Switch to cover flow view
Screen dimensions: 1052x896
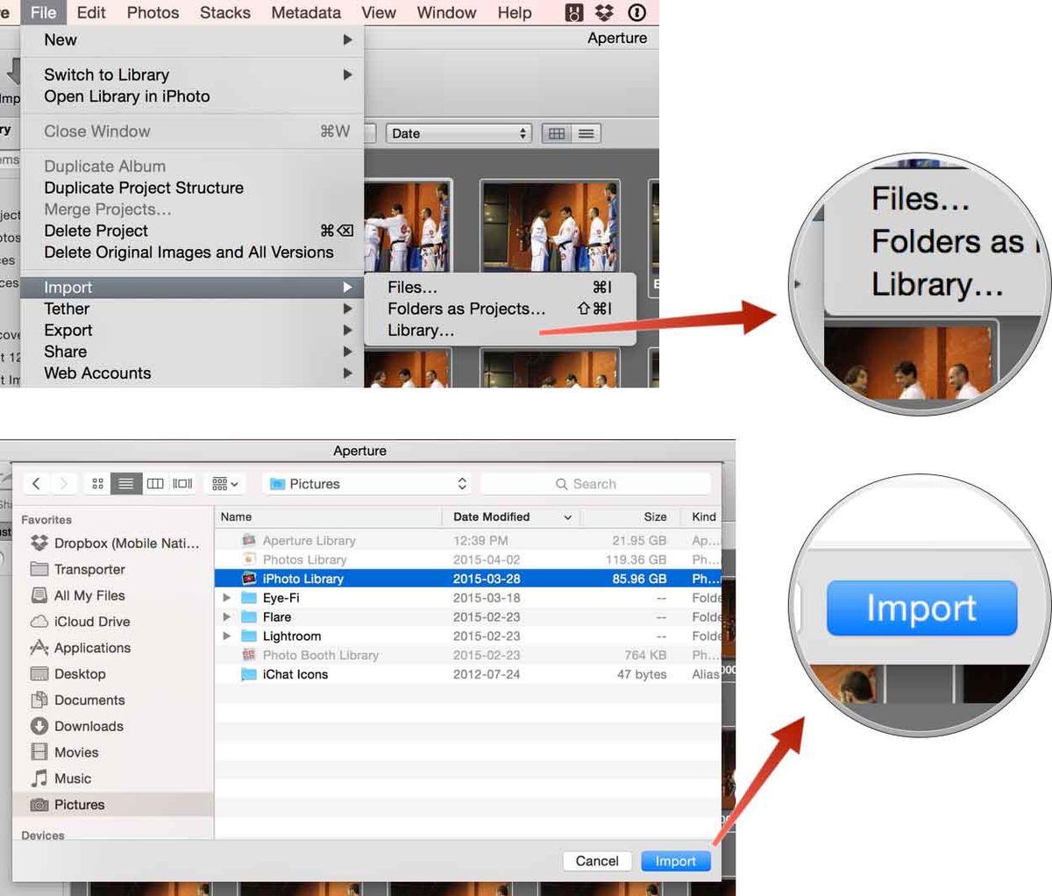click(x=181, y=483)
